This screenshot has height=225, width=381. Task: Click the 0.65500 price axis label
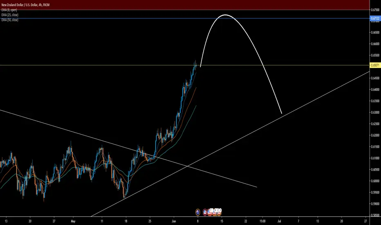[375, 56]
